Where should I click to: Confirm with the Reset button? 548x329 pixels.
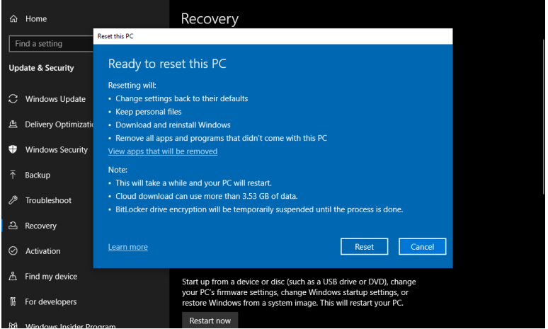pyautogui.click(x=364, y=247)
